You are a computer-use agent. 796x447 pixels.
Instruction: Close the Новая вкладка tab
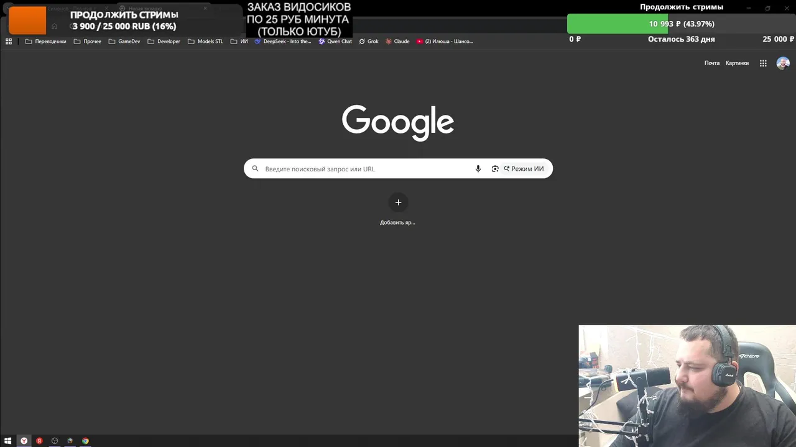(205, 9)
